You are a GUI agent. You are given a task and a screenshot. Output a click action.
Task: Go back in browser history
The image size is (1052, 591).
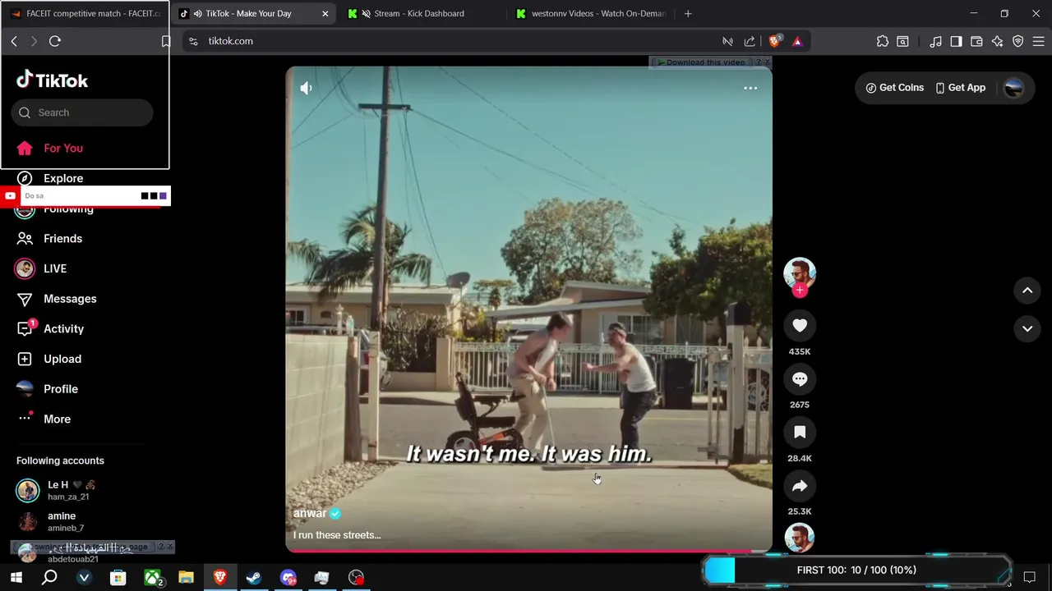pos(14,41)
